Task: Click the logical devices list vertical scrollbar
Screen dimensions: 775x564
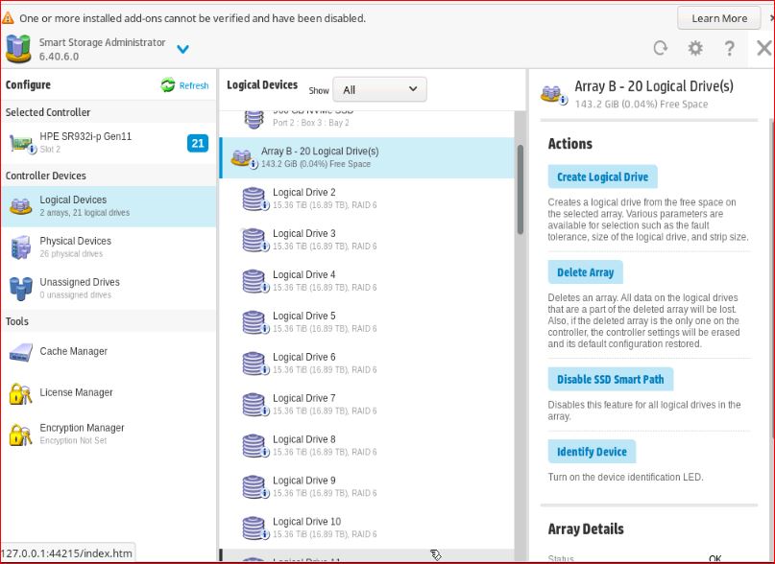Action: [x=521, y=192]
